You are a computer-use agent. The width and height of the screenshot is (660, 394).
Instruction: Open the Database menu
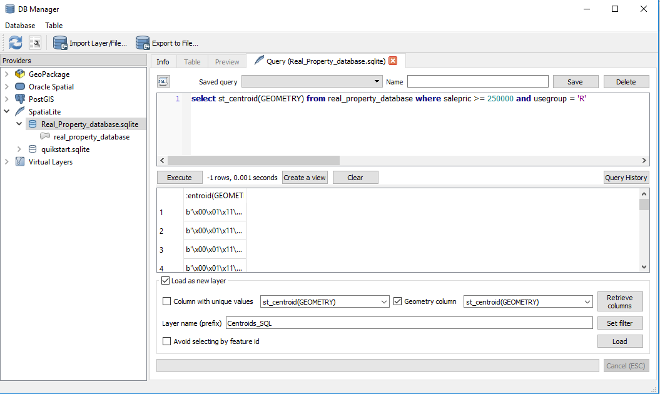20,26
